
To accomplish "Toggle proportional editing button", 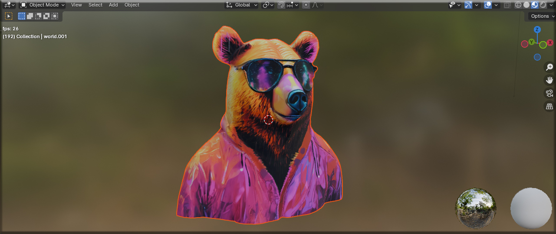I will click(306, 5).
